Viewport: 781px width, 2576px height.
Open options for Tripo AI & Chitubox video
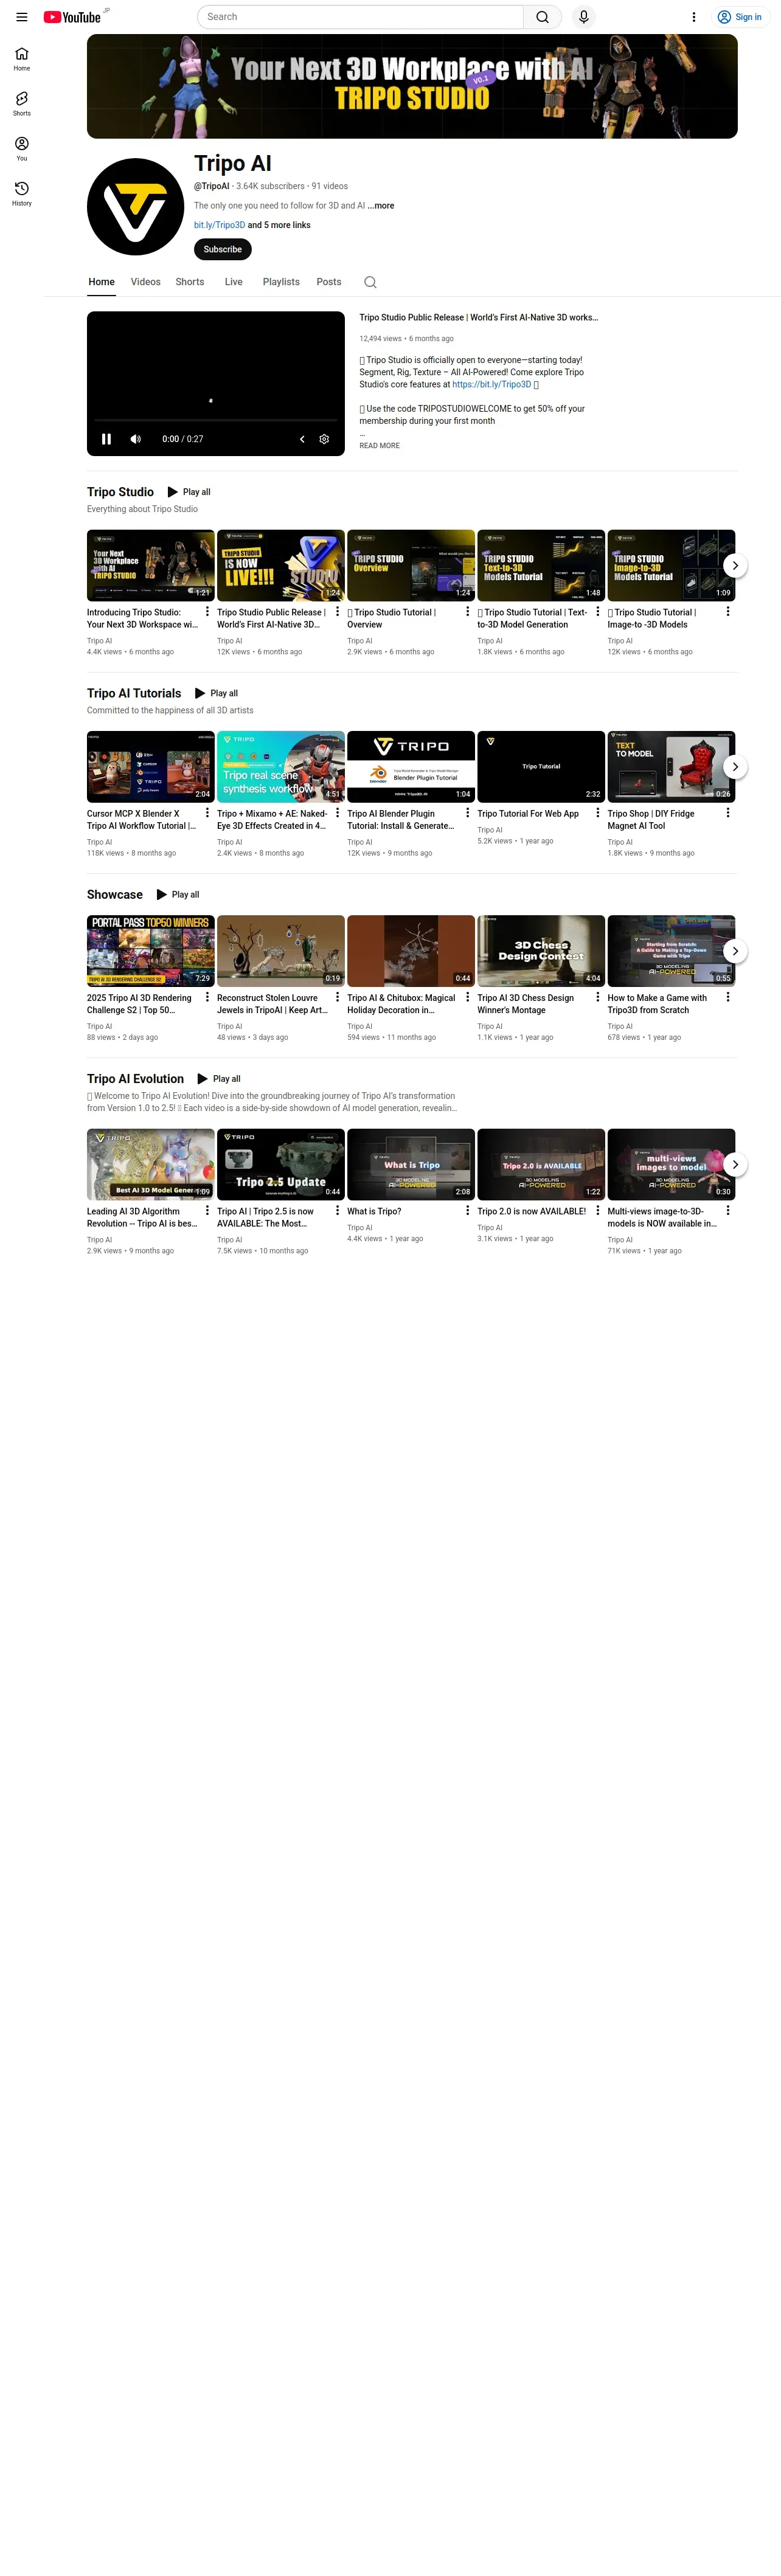coord(467,997)
